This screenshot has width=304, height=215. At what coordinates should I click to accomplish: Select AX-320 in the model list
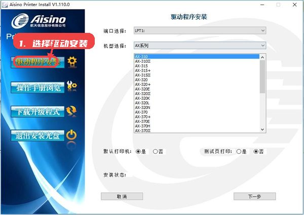click(197, 80)
